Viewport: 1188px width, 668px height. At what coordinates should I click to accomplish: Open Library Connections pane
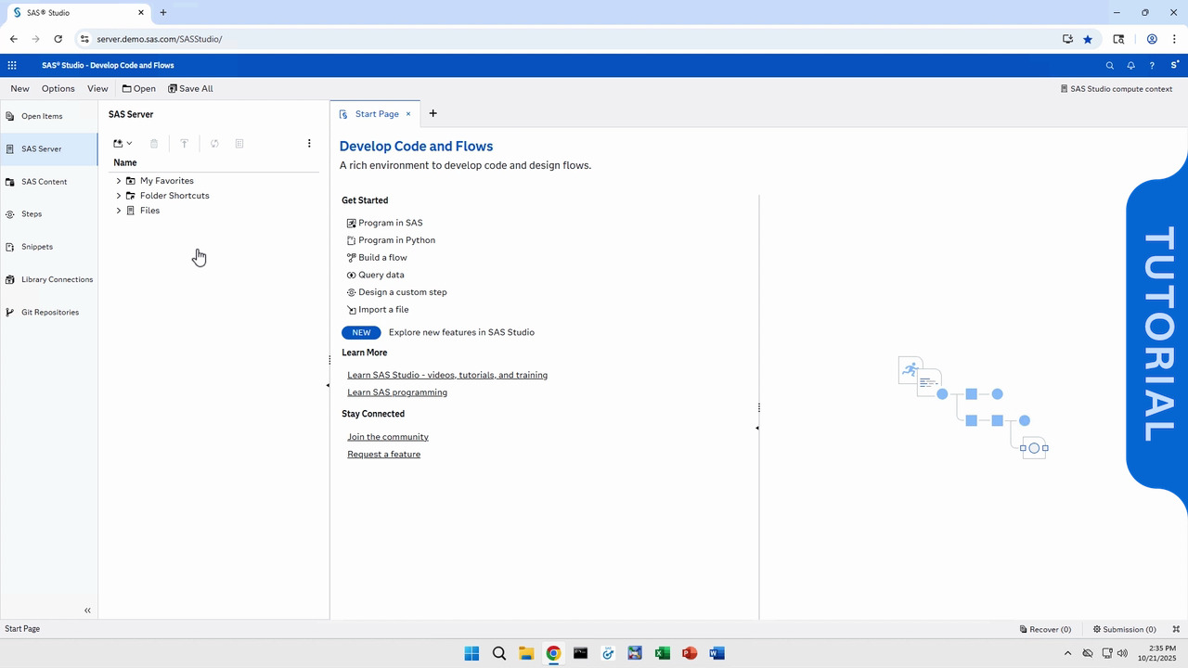coord(57,279)
